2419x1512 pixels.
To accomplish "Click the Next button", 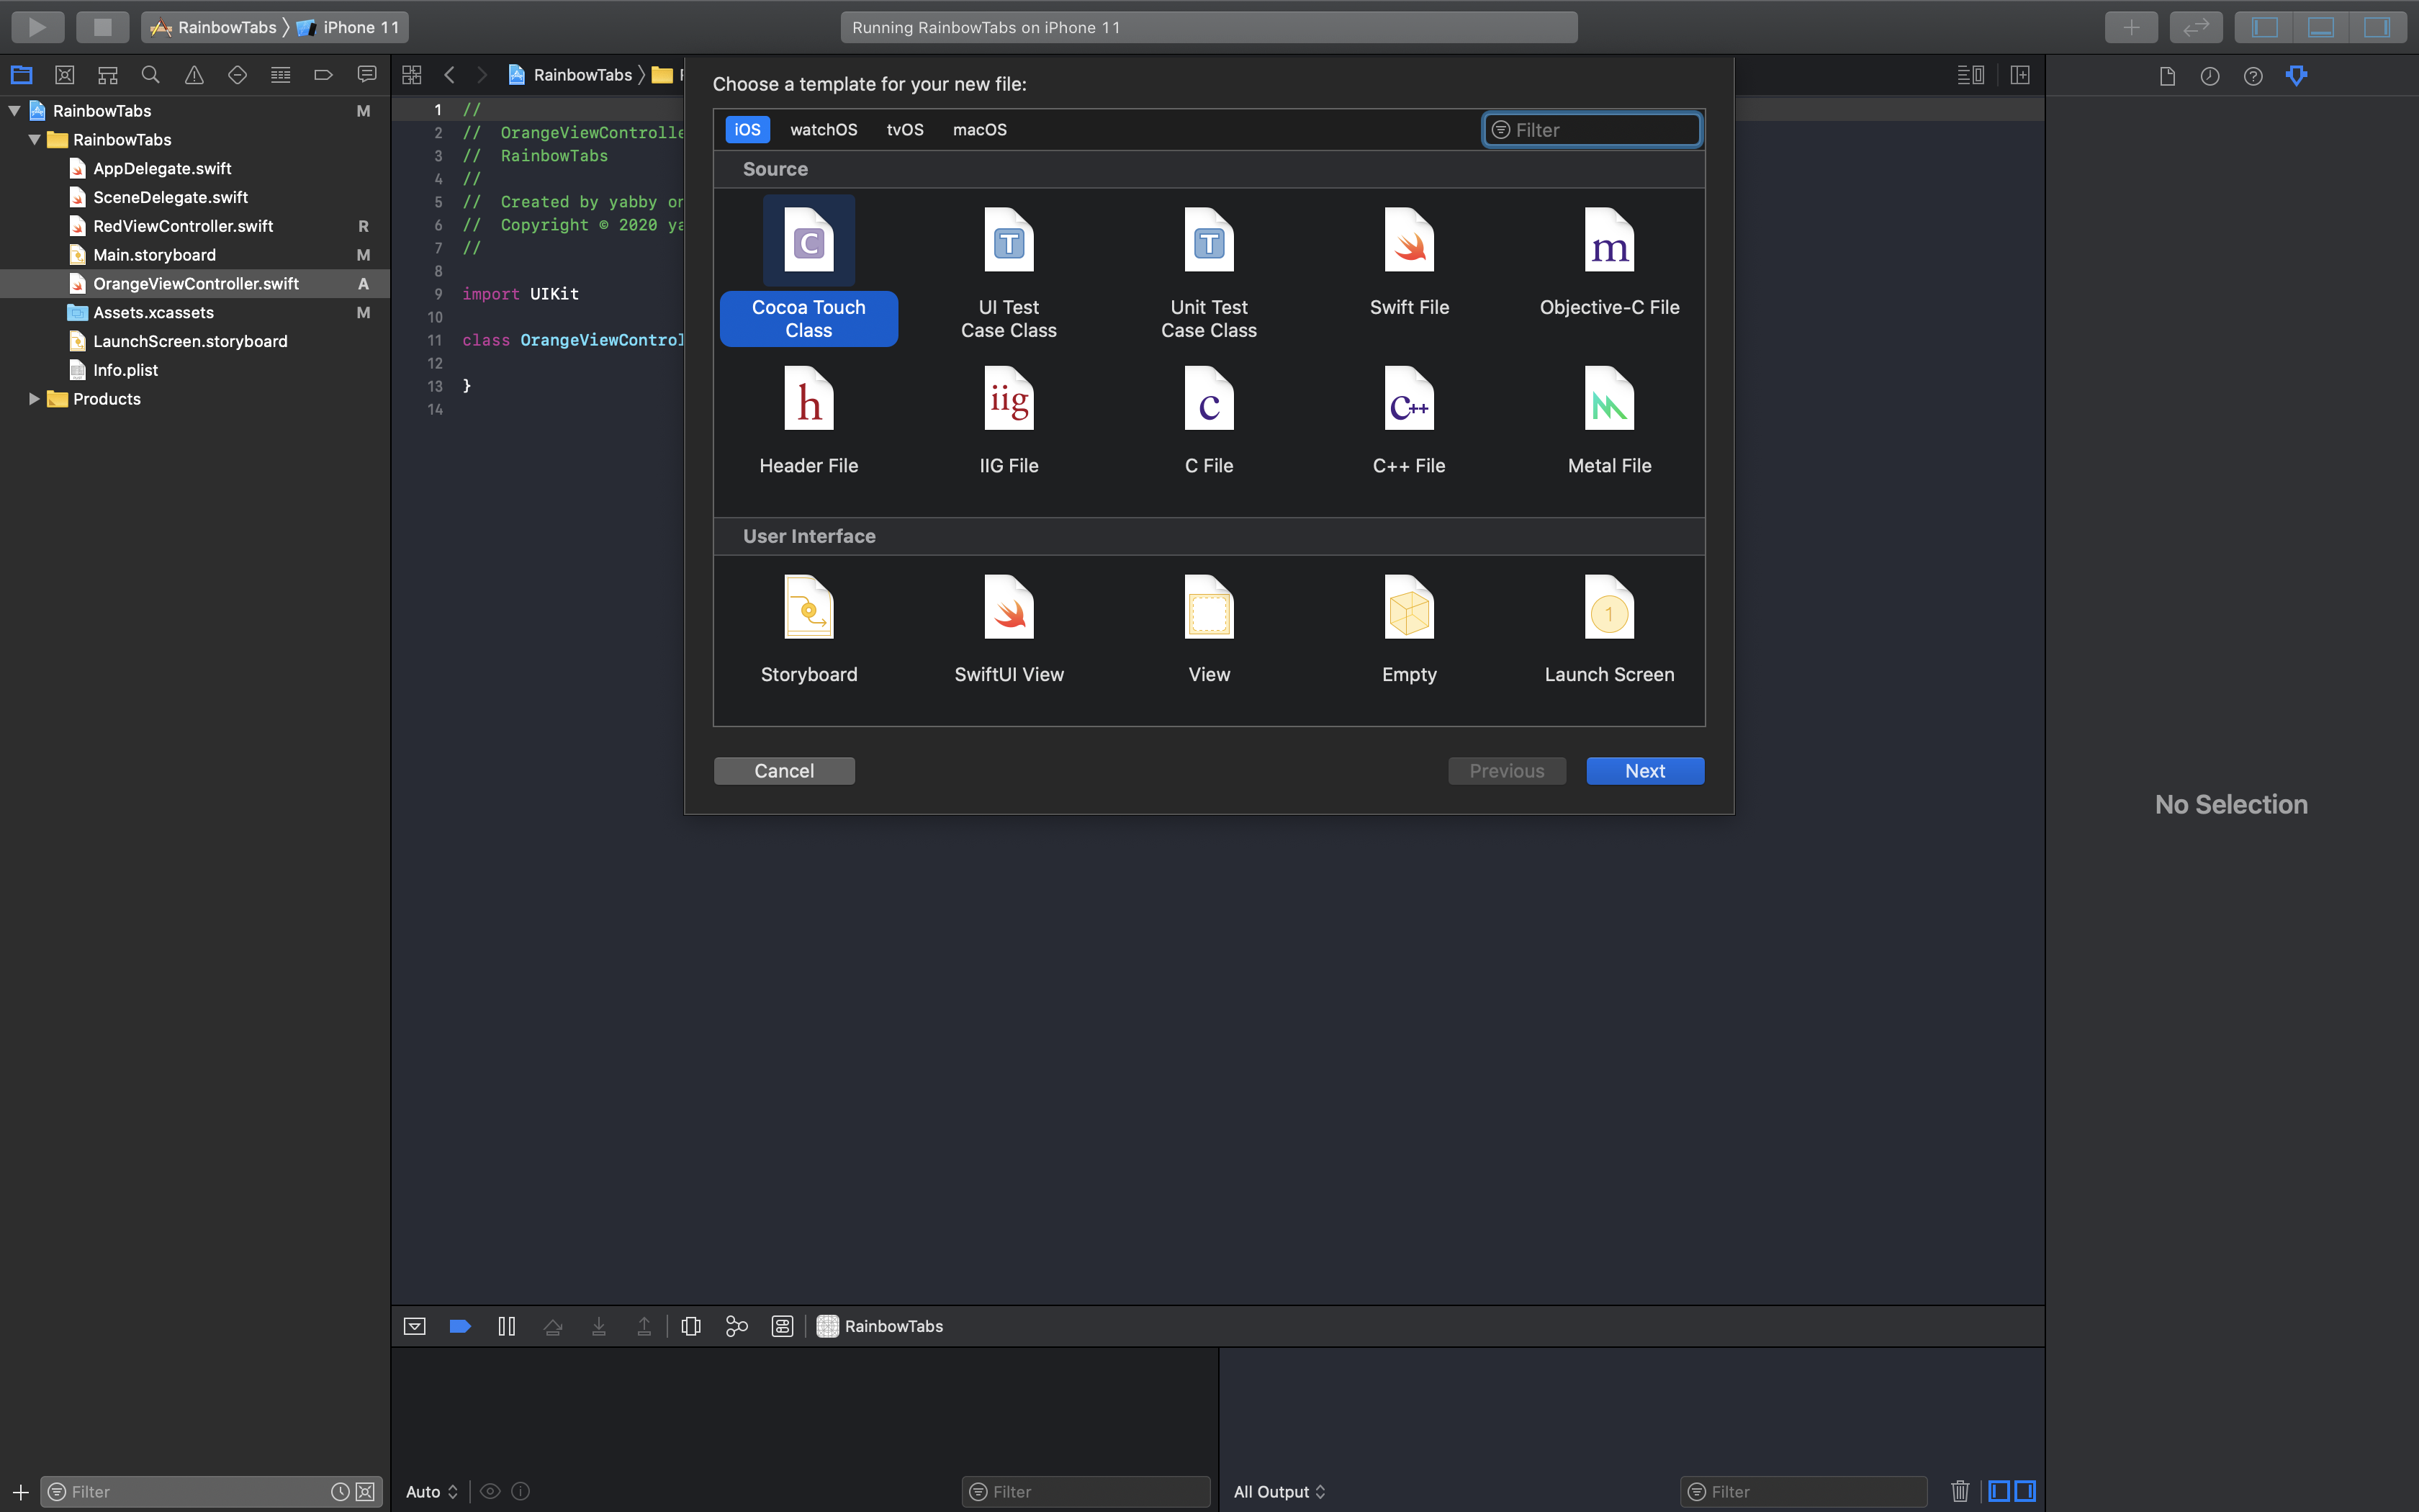I will pyautogui.click(x=1644, y=770).
